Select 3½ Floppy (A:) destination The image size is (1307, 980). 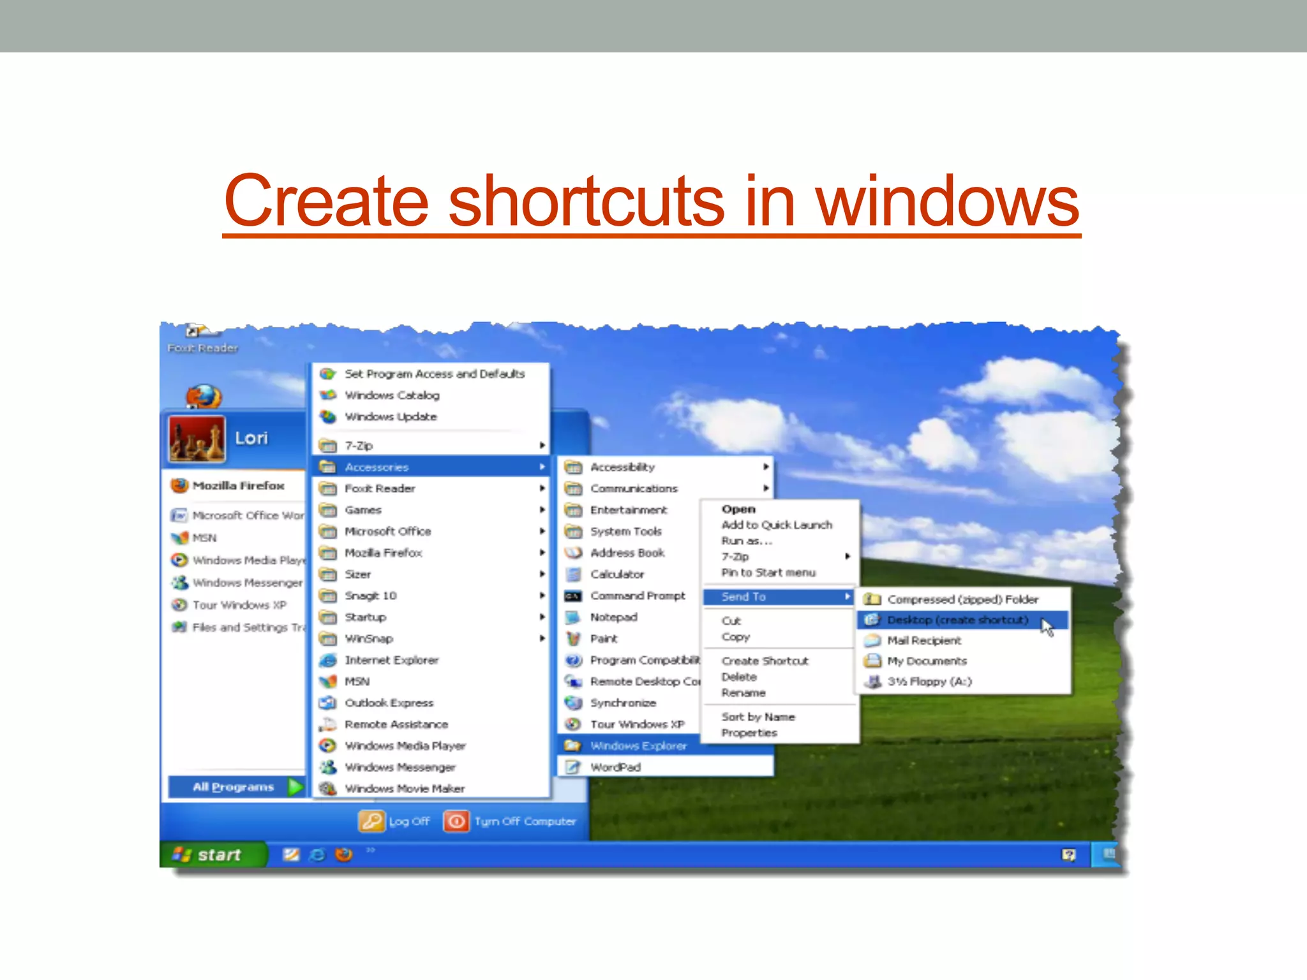[x=963, y=682]
